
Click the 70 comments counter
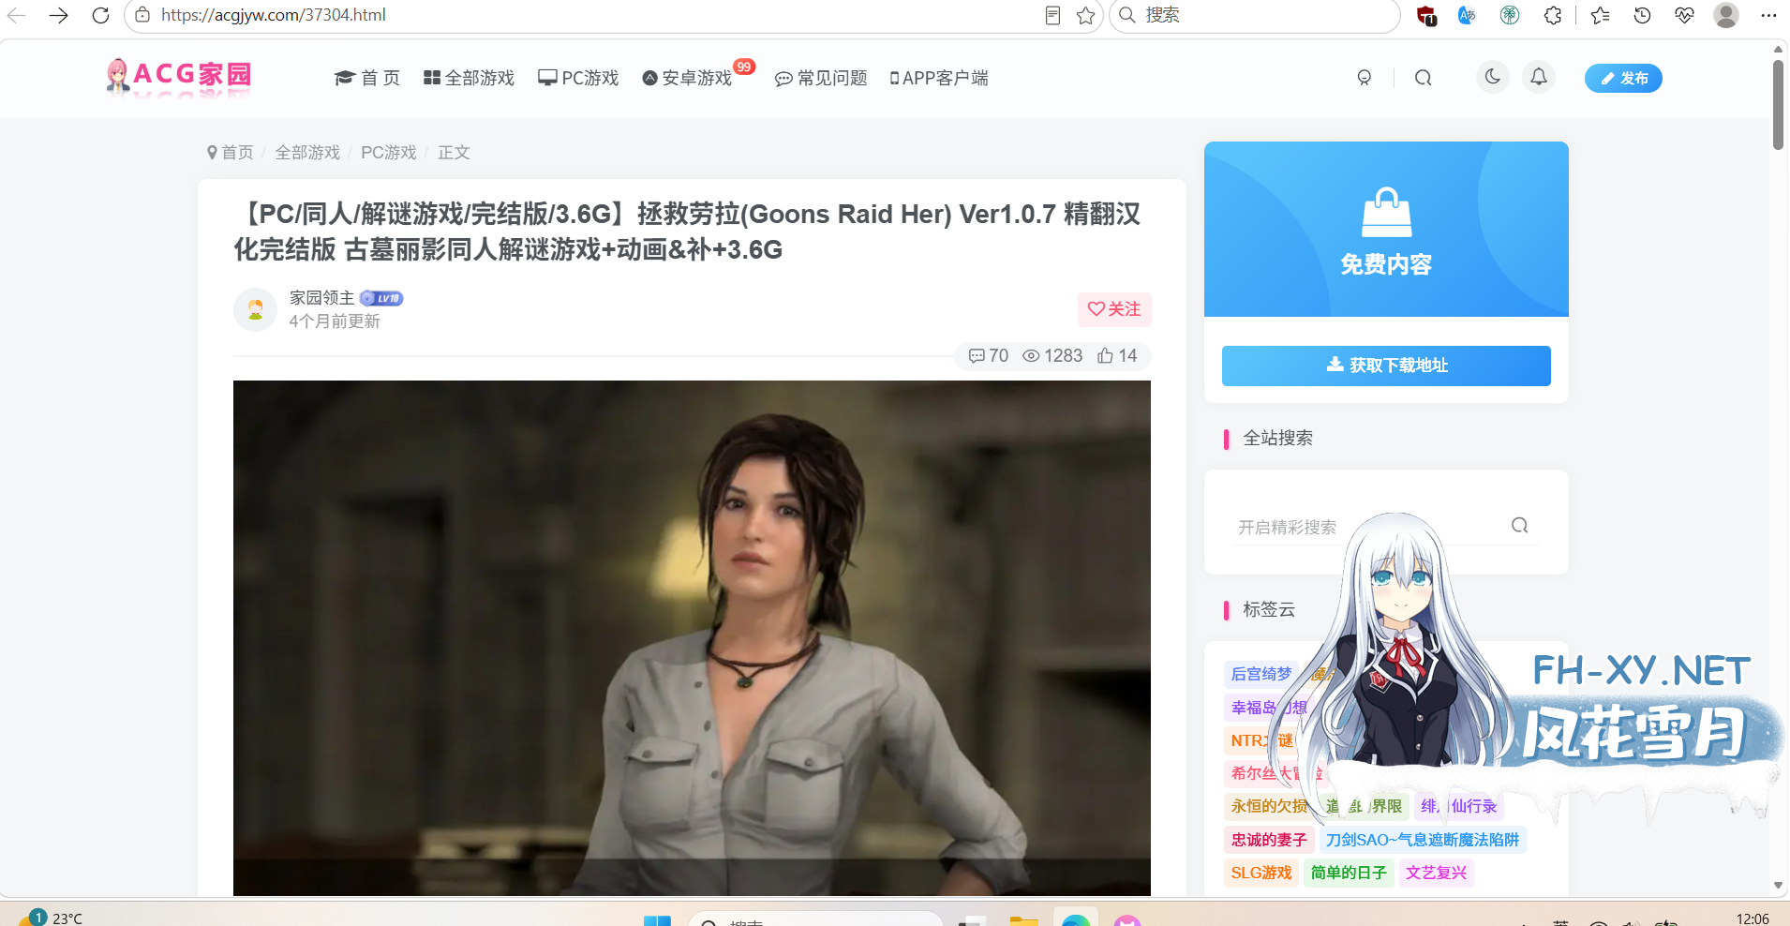click(x=989, y=356)
